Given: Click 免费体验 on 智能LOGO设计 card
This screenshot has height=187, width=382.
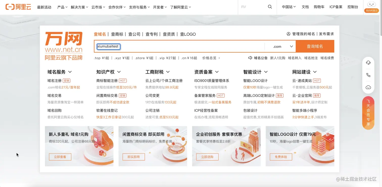Looking at the screenshot, I should [x=281, y=157].
